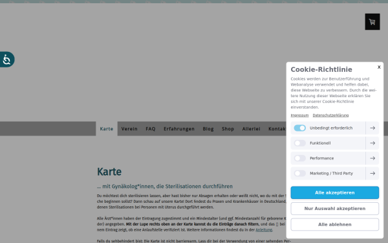Open the Allerlei menu item
The height and width of the screenshot is (243, 388).
[251, 129]
